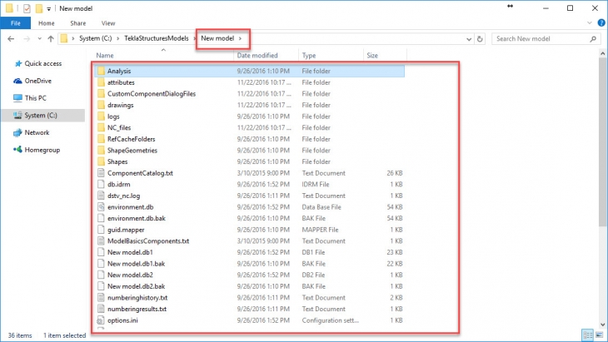Select OneDrive in the sidebar

click(37, 81)
